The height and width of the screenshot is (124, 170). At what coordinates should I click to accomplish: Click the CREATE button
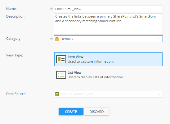(71, 111)
